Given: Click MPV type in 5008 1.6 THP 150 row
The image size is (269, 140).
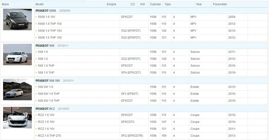Looking at the screenshot, I should coord(193,24).
